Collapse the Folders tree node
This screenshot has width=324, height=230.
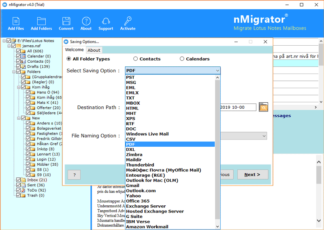point(14,72)
